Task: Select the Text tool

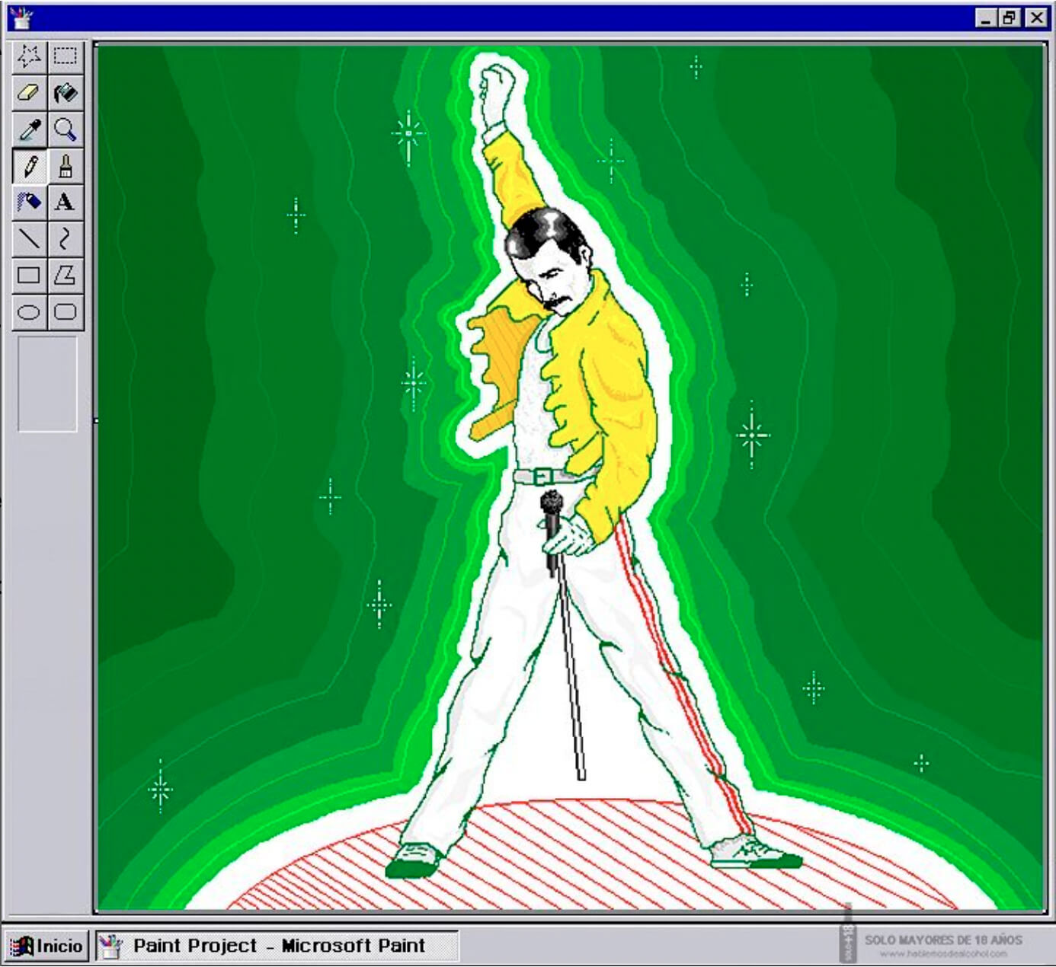Action: point(66,203)
